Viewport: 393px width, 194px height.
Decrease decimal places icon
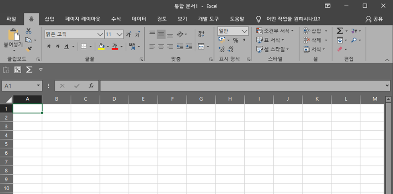pos(231,49)
